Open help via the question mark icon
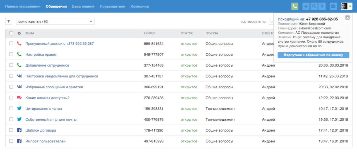The image size is (357, 152). point(322,6)
